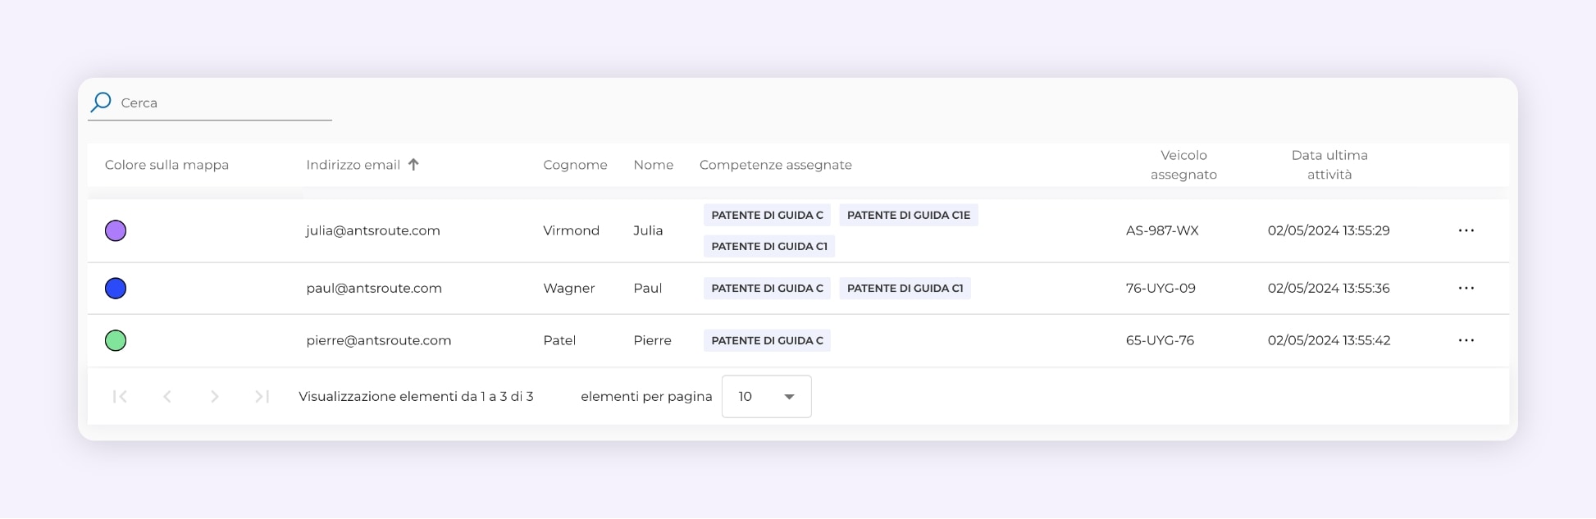Sort by the Veicolo assegnato column header
Screen dimensions: 1596x519
point(1183,165)
